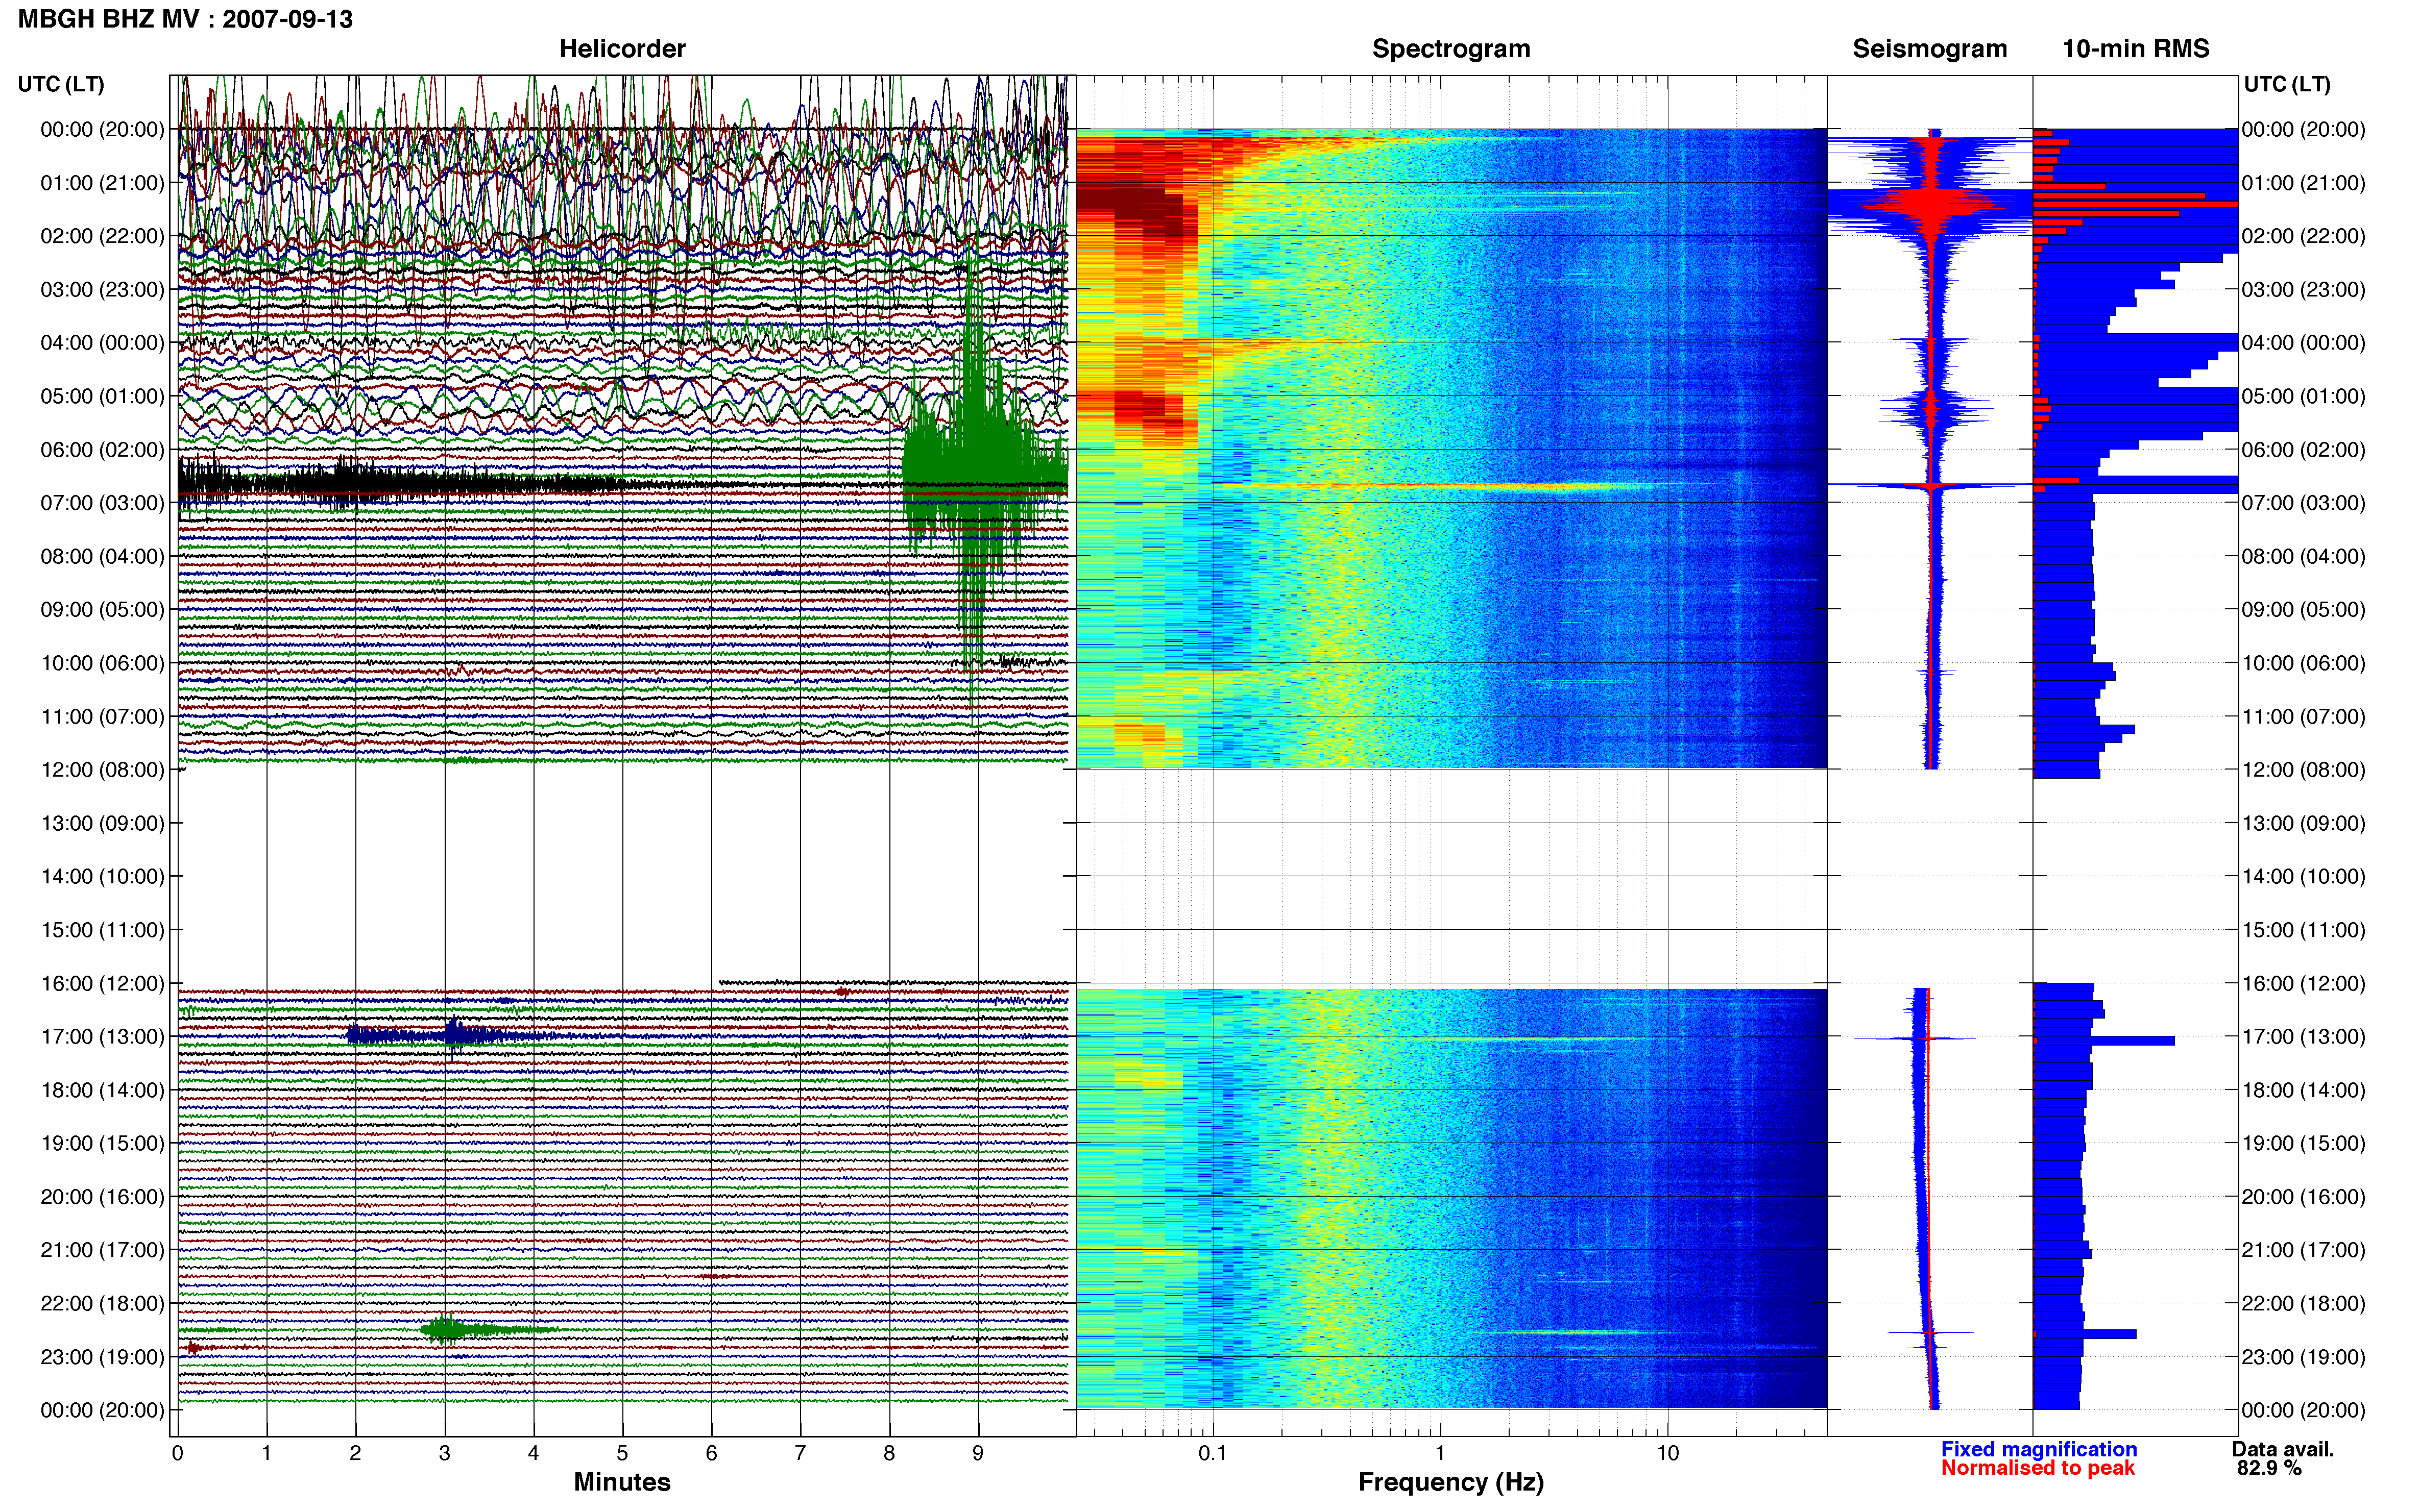2420x1512 pixels.
Task: Click the left '01:00 (21:00)' time label
Action: coord(102,183)
